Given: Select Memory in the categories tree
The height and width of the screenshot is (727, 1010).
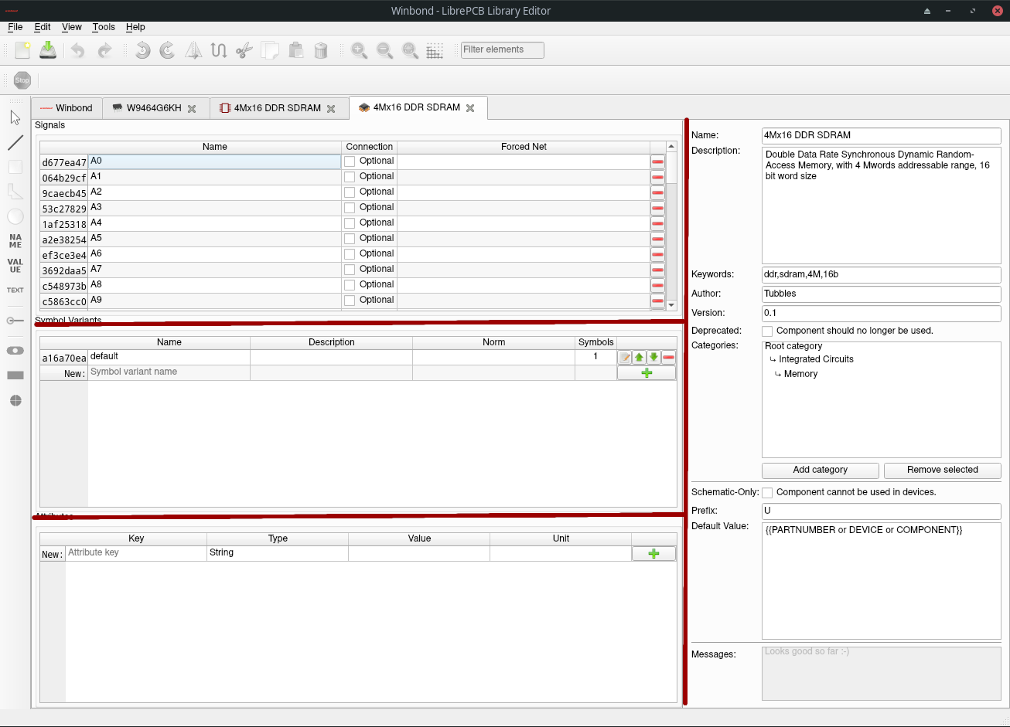Looking at the screenshot, I should (x=800, y=374).
